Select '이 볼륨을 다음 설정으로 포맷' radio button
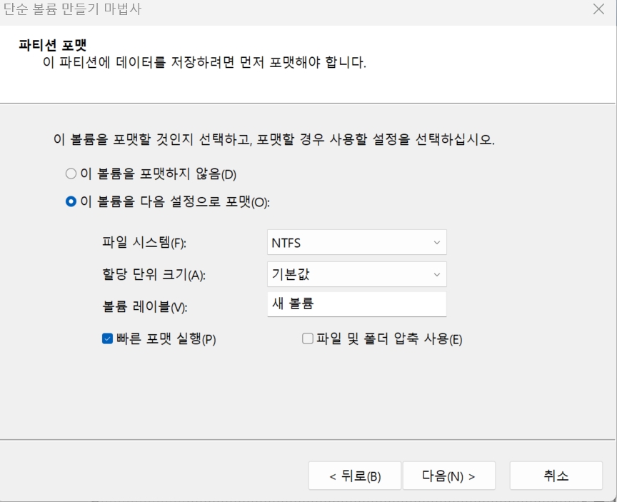Screen dimensions: 617x502 (x=71, y=201)
